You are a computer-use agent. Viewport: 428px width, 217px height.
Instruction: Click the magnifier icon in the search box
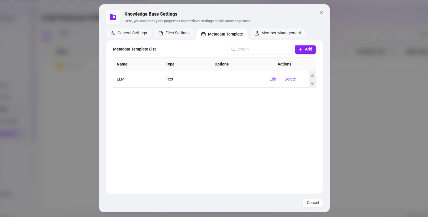click(x=233, y=49)
